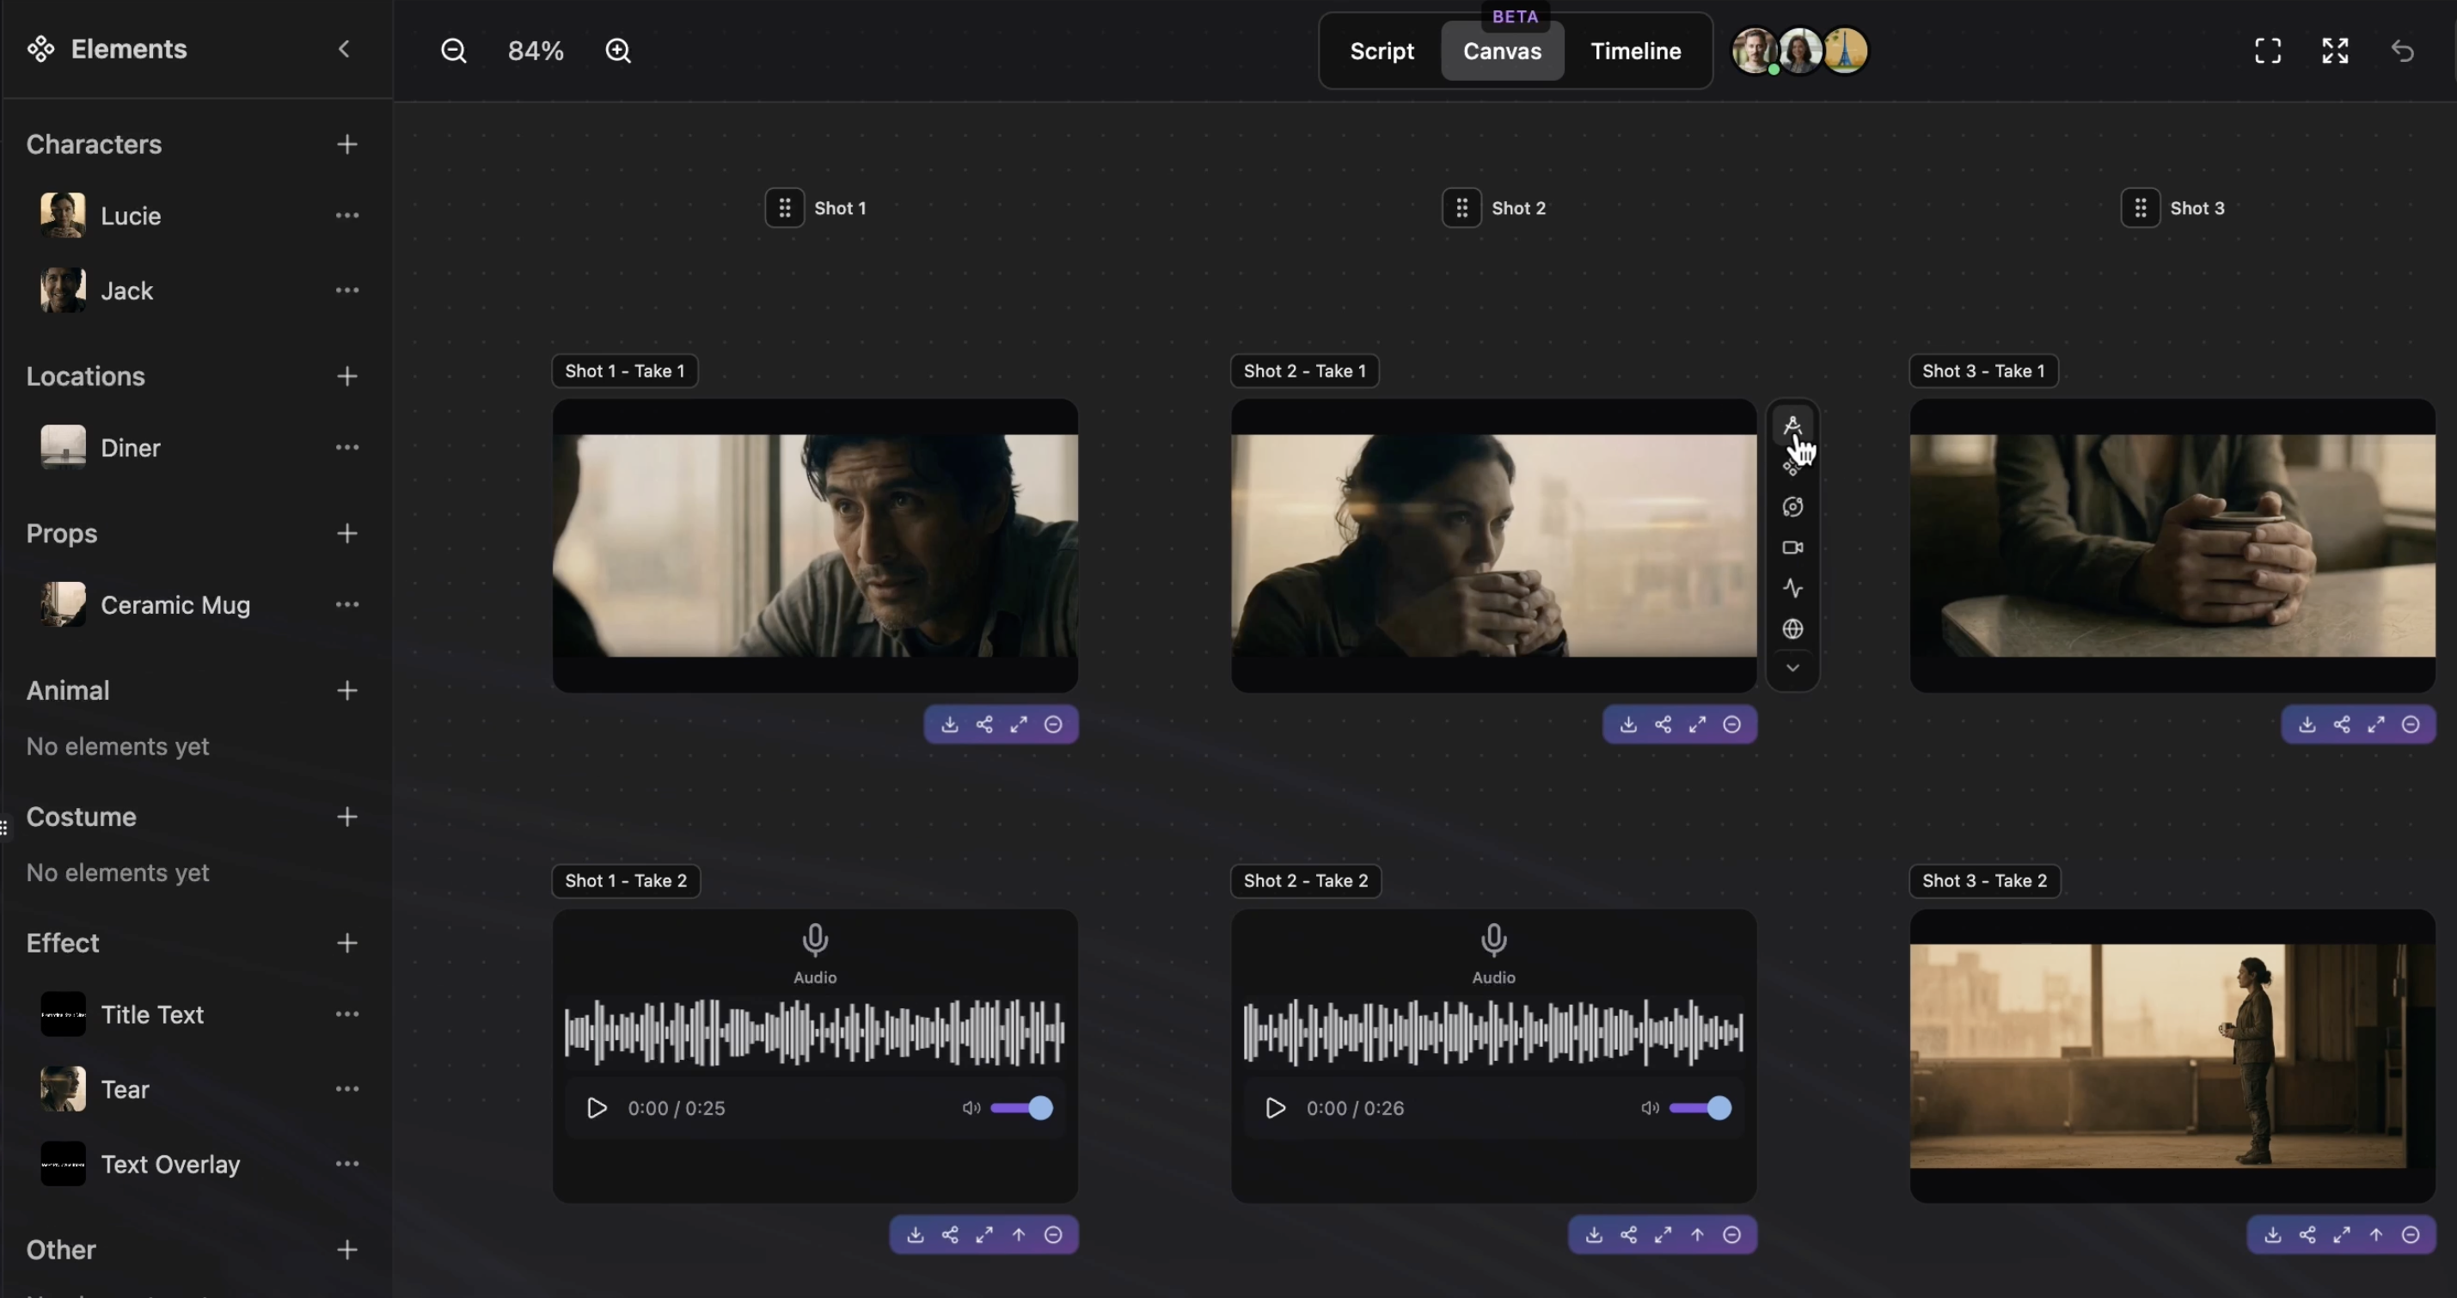Viewport: 2457px width, 1298px height.
Task: Expand Shot 2 - Take 1 fullscreen
Action: (1697, 725)
